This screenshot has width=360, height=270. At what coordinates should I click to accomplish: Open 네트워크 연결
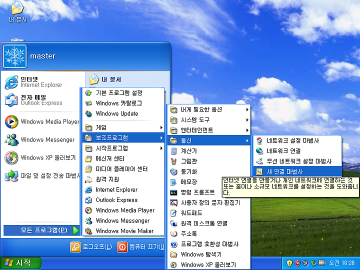coord(297,151)
